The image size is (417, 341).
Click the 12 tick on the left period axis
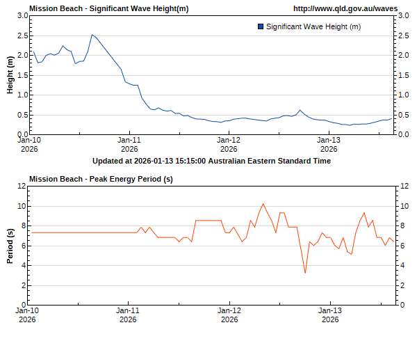coord(23,187)
